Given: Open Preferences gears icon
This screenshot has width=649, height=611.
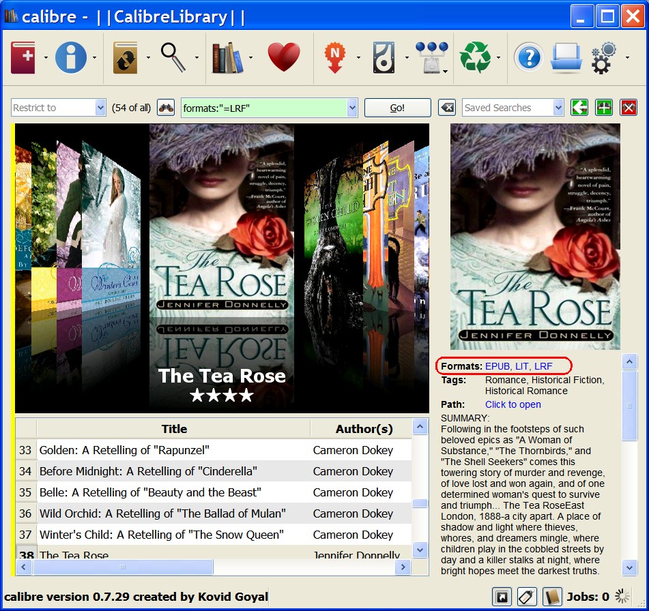Looking at the screenshot, I should point(604,58).
